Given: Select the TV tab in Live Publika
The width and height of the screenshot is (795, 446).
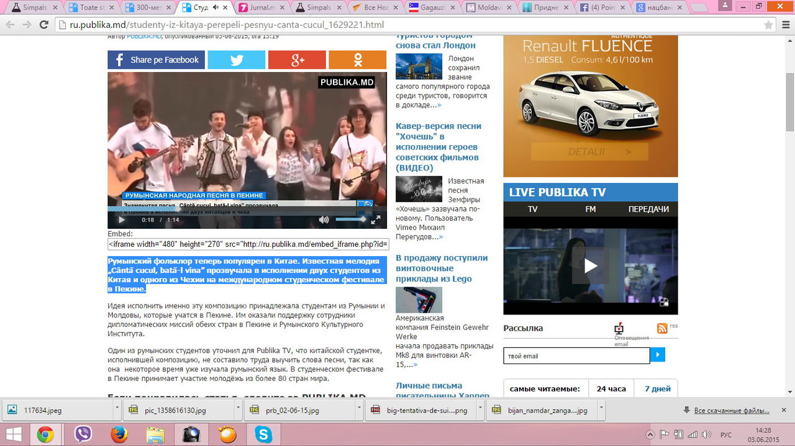Looking at the screenshot, I should click(x=532, y=209).
